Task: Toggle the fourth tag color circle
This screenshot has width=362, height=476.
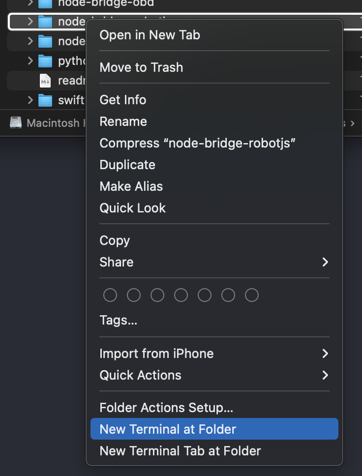Action: (x=181, y=295)
